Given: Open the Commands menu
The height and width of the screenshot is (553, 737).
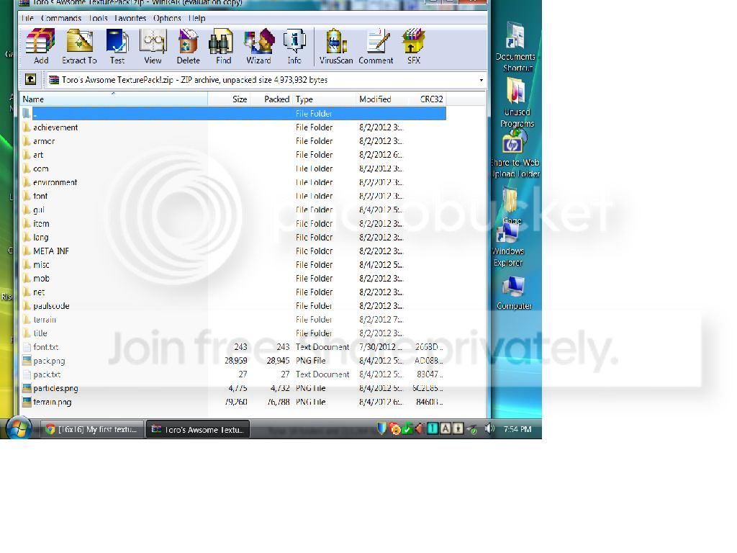Looking at the screenshot, I should [x=61, y=18].
